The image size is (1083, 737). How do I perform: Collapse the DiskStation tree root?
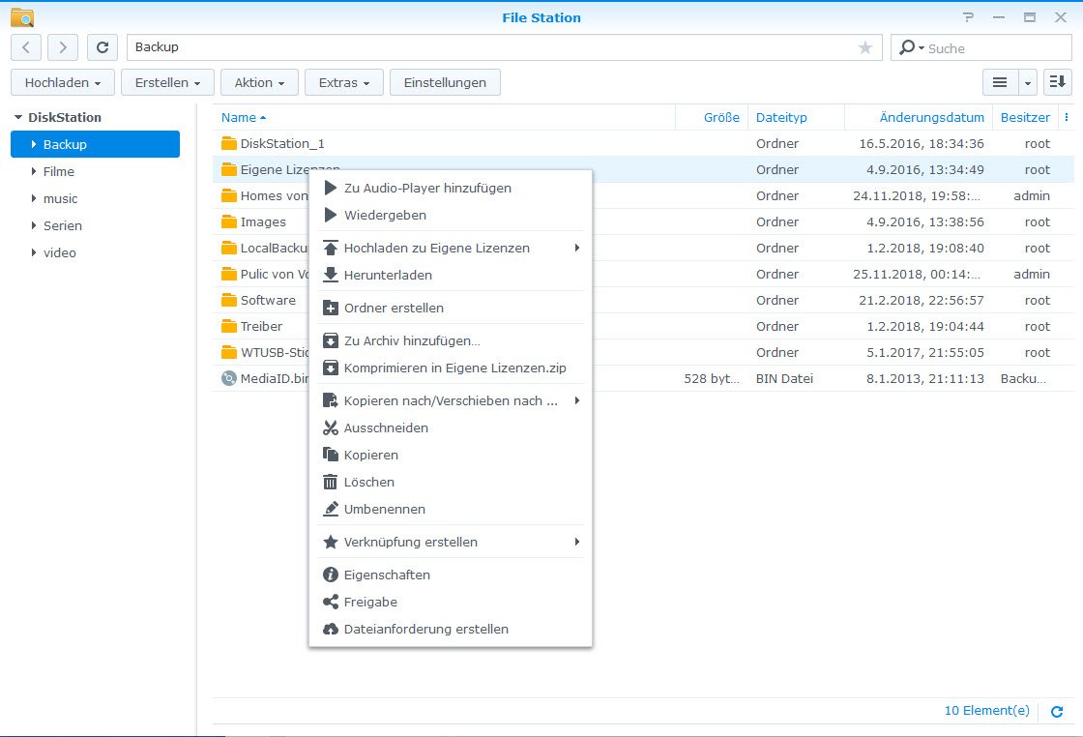(18, 118)
